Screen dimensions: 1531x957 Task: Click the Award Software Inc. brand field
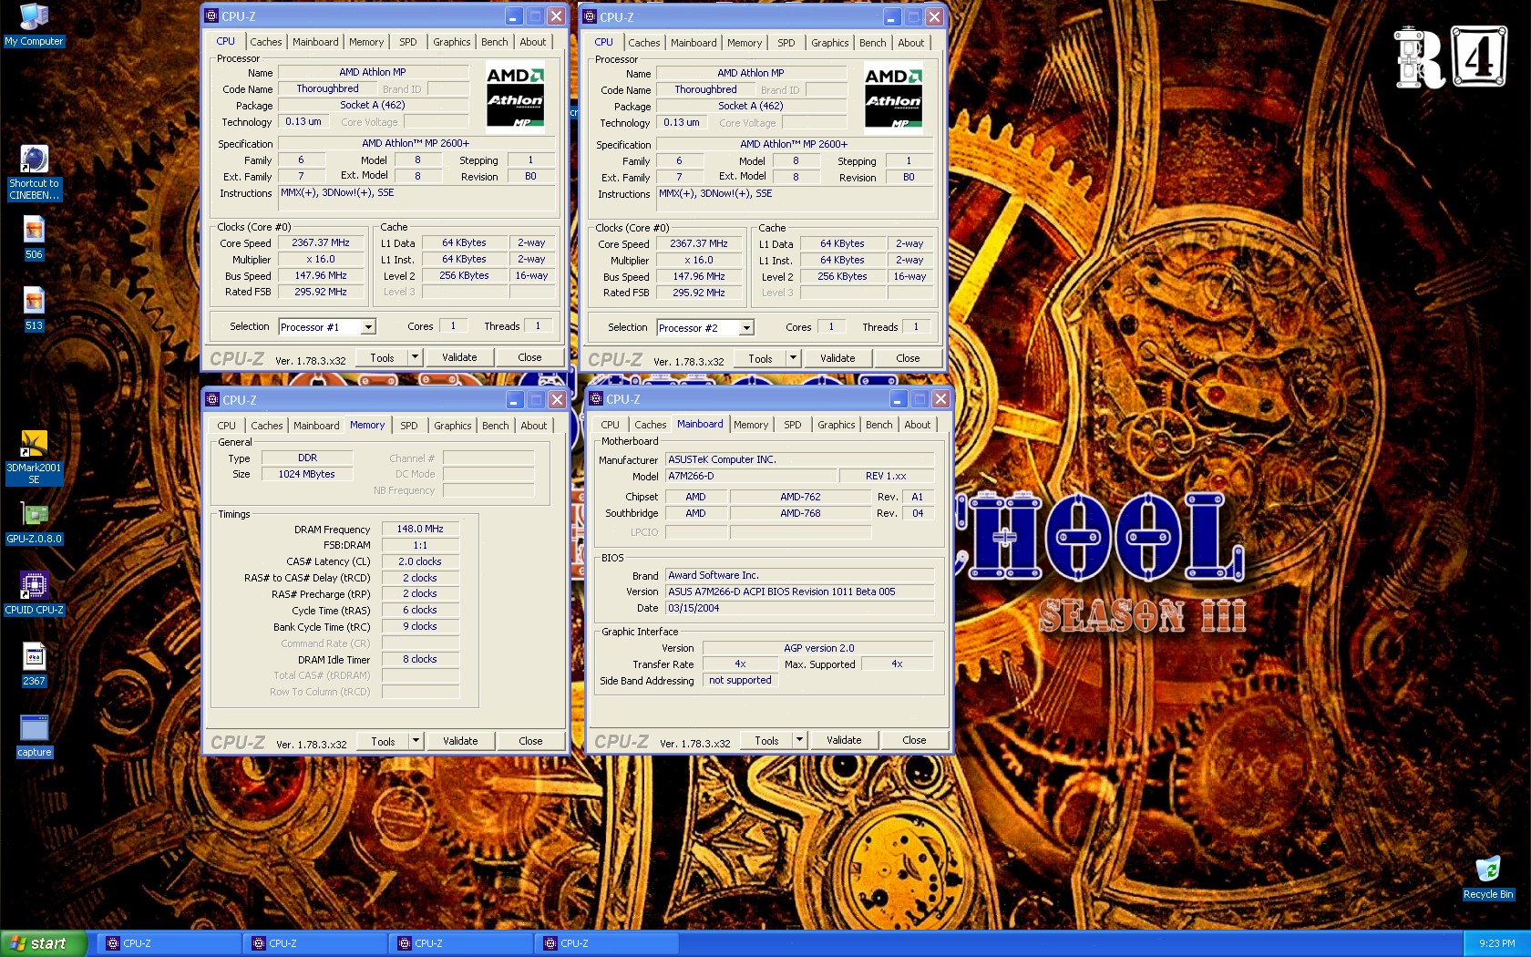[799, 575]
